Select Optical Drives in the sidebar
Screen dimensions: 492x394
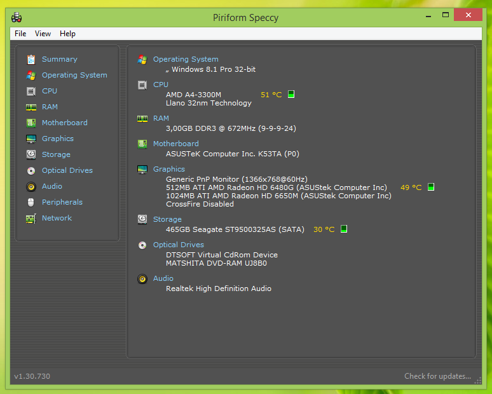click(67, 170)
